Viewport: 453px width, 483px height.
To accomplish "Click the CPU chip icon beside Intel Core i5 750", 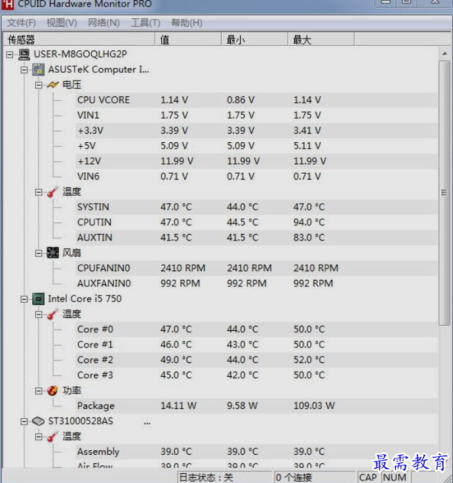I will tap(39, 299).
